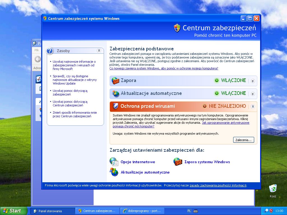Click the Zabezpieczenia podstawowe heading
The image size is (287, 215).
[x=142, y=49]
